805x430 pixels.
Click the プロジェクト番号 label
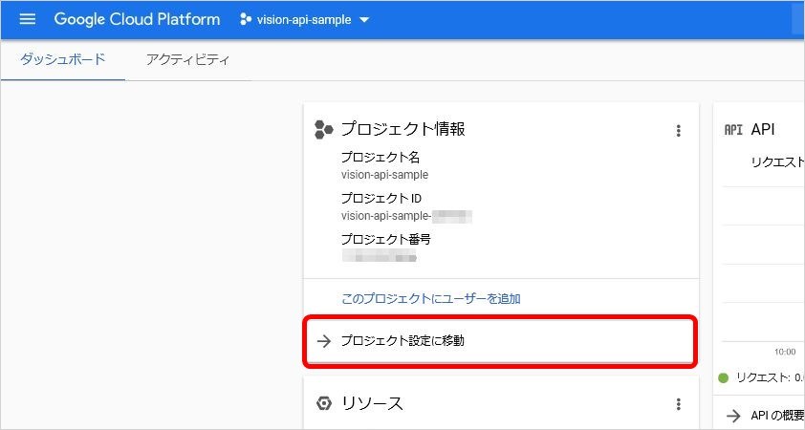pyautogui.click(x=385, y=239)
